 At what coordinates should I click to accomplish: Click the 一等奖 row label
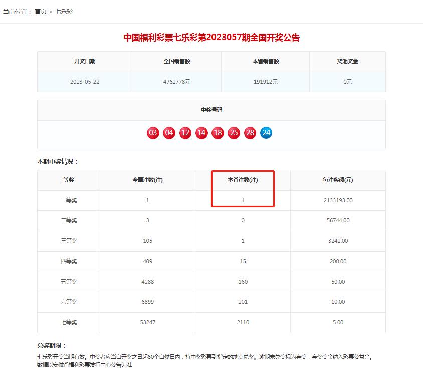68,200
